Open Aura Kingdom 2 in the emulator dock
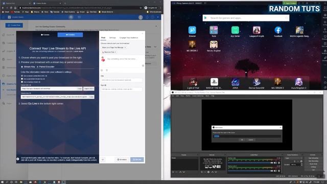Viewport: 327px width, 184px height. coord(298,82)
